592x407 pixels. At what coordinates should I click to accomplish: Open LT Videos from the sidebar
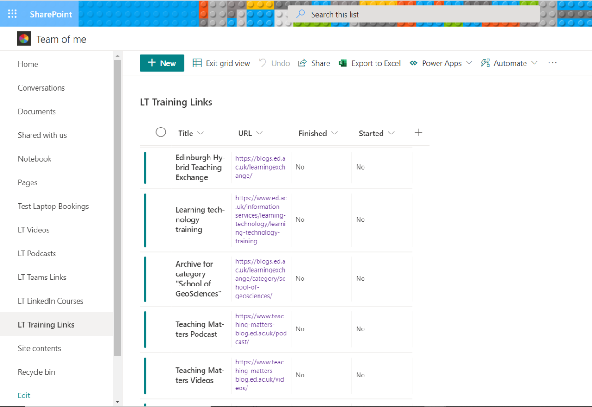(33, 230)
